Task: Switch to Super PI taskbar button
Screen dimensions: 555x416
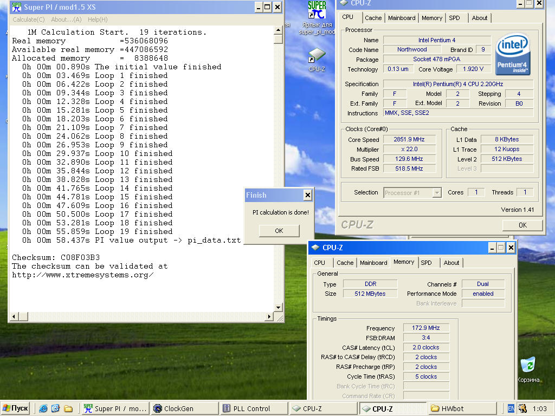Action: (x=115, y=408)
